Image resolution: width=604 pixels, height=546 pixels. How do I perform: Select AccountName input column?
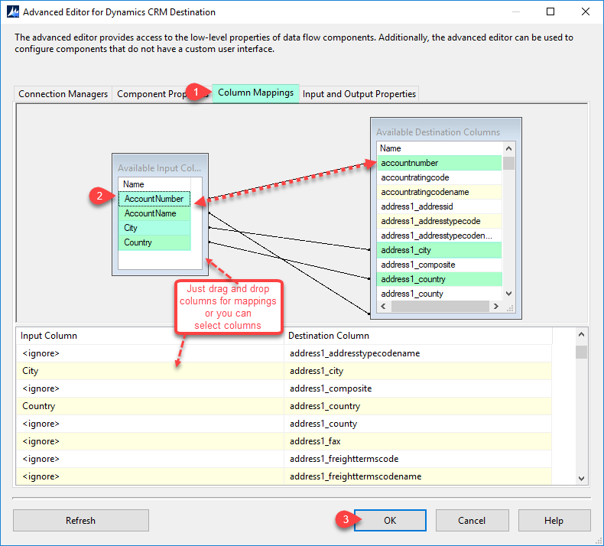tap(154, 213)
